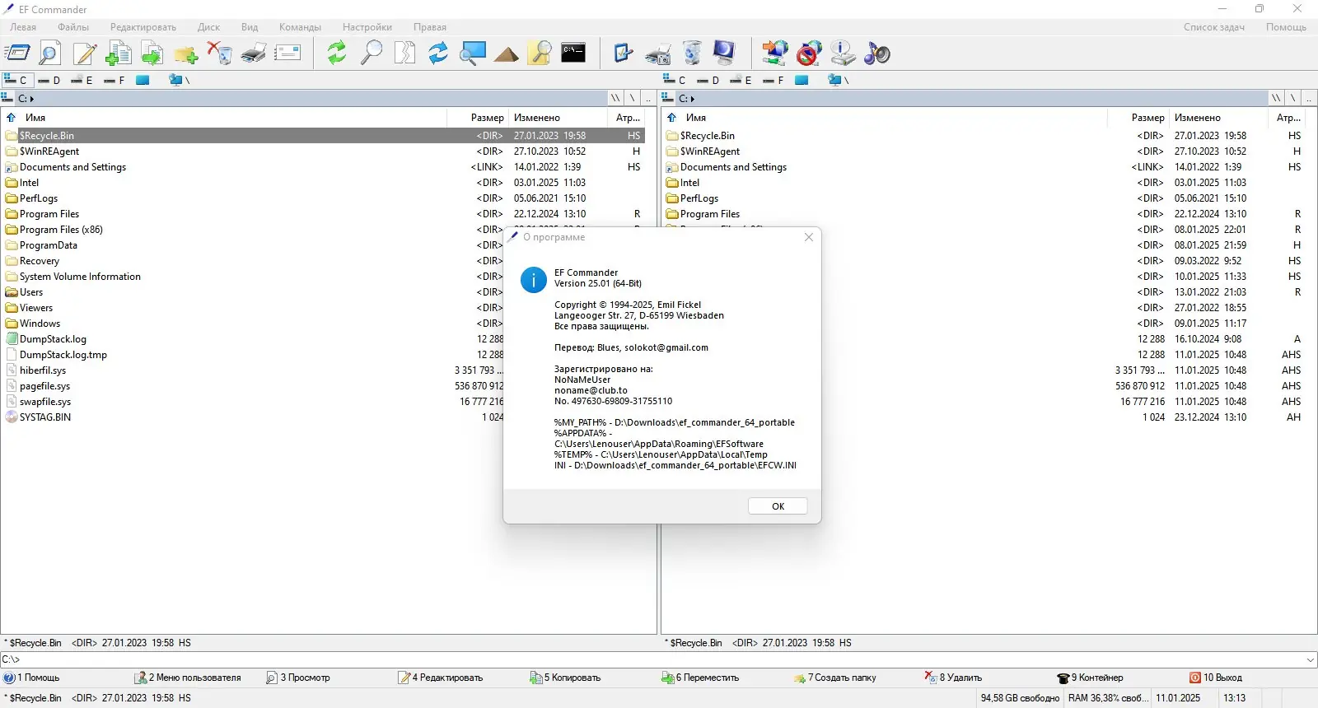Click the highlighted magnifier folder search icon
This screenshot has height=708, width=1318.
[540, 54]
